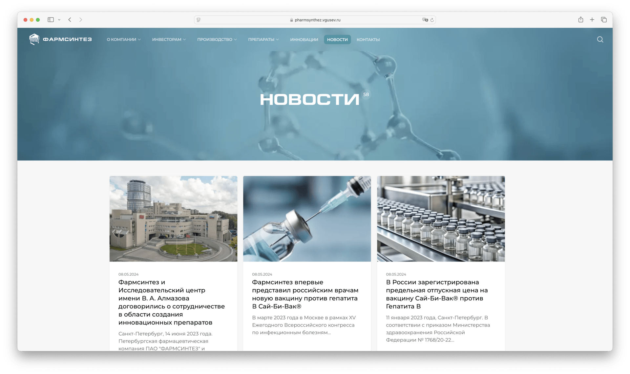Expand the ПРОИЗВОДСТВО dropdown menu
This screenshot has height=374, width=630.
pyautogui.click(x=217, y=39)
